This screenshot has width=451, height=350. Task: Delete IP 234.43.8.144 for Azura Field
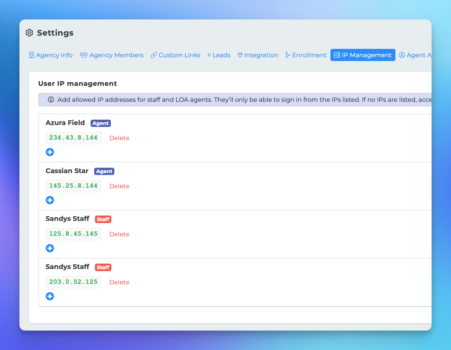pos(119,138)
